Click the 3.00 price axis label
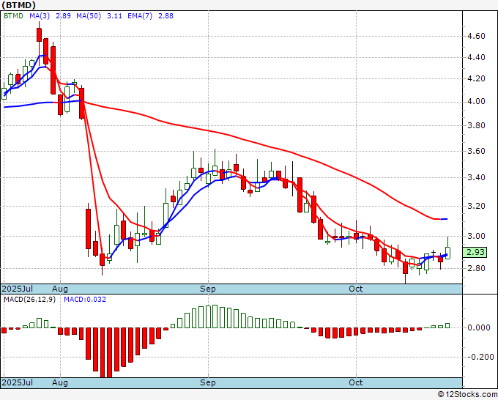 click(476, 236)
